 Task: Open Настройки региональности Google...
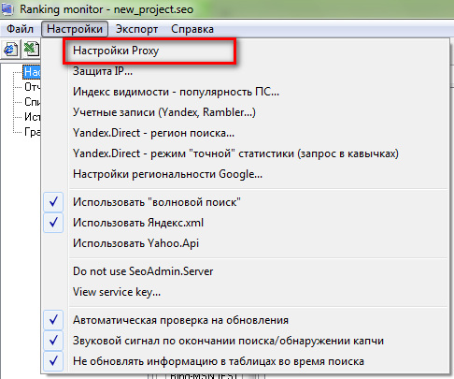coord(246,174)
